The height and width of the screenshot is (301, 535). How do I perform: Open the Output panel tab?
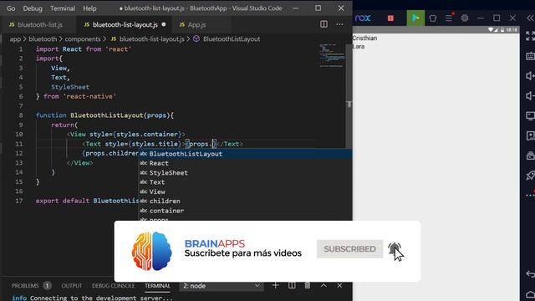pos(72,286)
